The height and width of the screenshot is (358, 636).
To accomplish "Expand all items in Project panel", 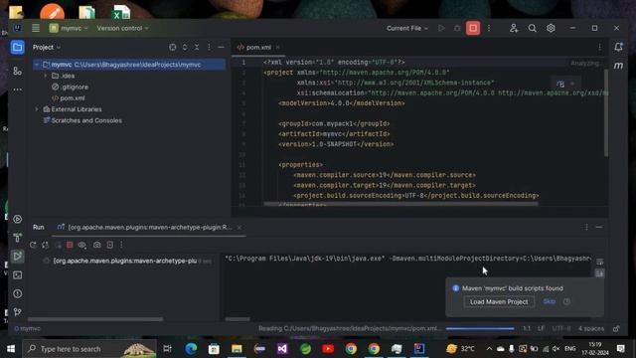I will (x=185, y=47).
